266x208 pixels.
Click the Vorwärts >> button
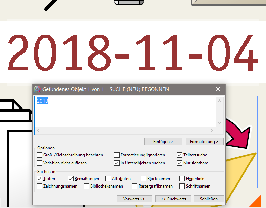(134, 199)
